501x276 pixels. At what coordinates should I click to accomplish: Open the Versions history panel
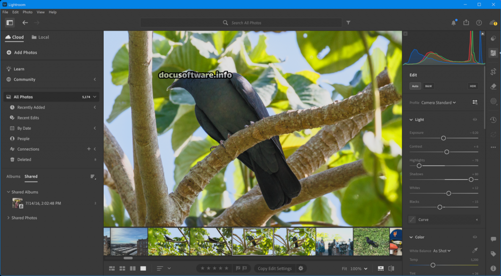point(493,120)
